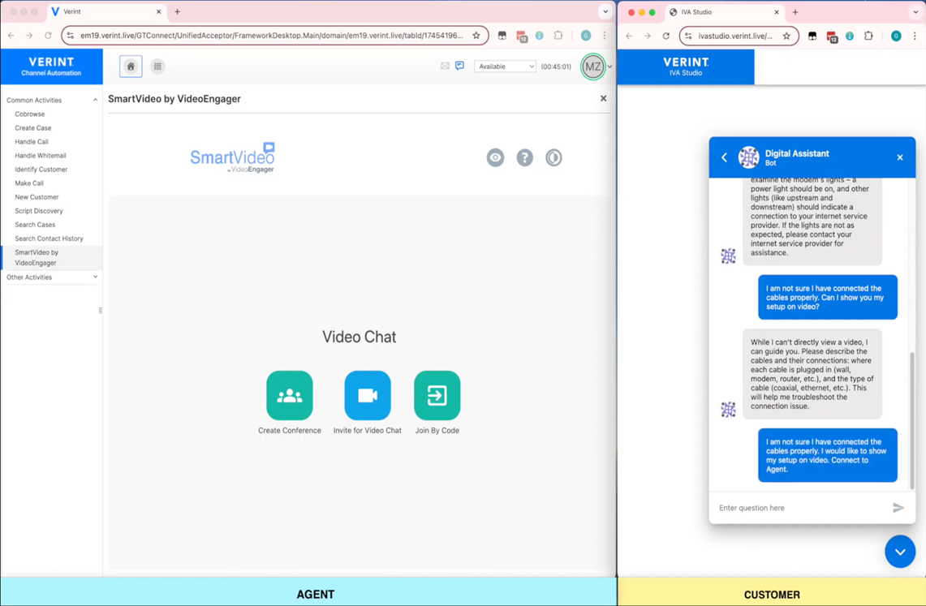This screenshot has width=926, height=606.
Task: Open the email envelope icon in agent toolbar
Action: click(445, 66)
